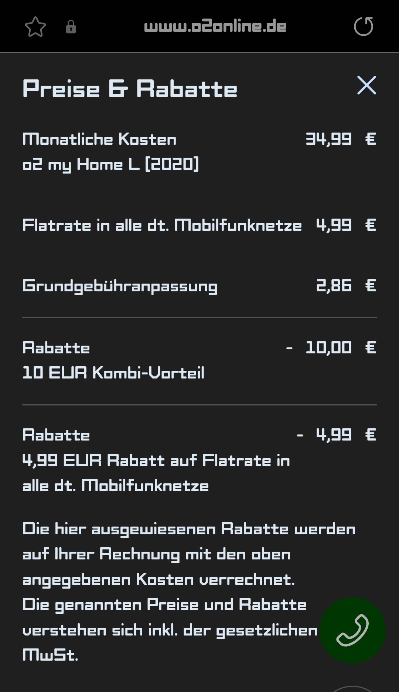
Task: Tap the padlock security icon
Action: tap(71, 27)
